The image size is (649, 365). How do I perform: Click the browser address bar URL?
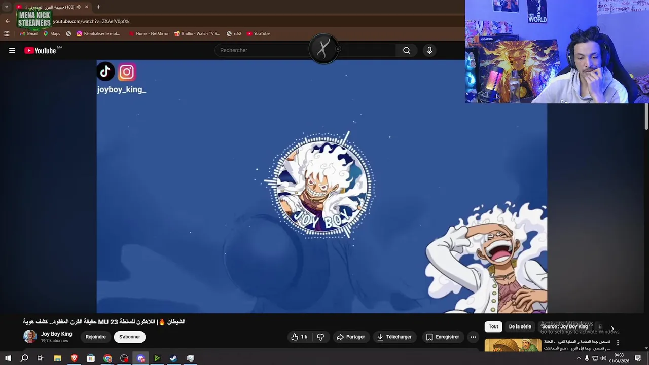91,21
